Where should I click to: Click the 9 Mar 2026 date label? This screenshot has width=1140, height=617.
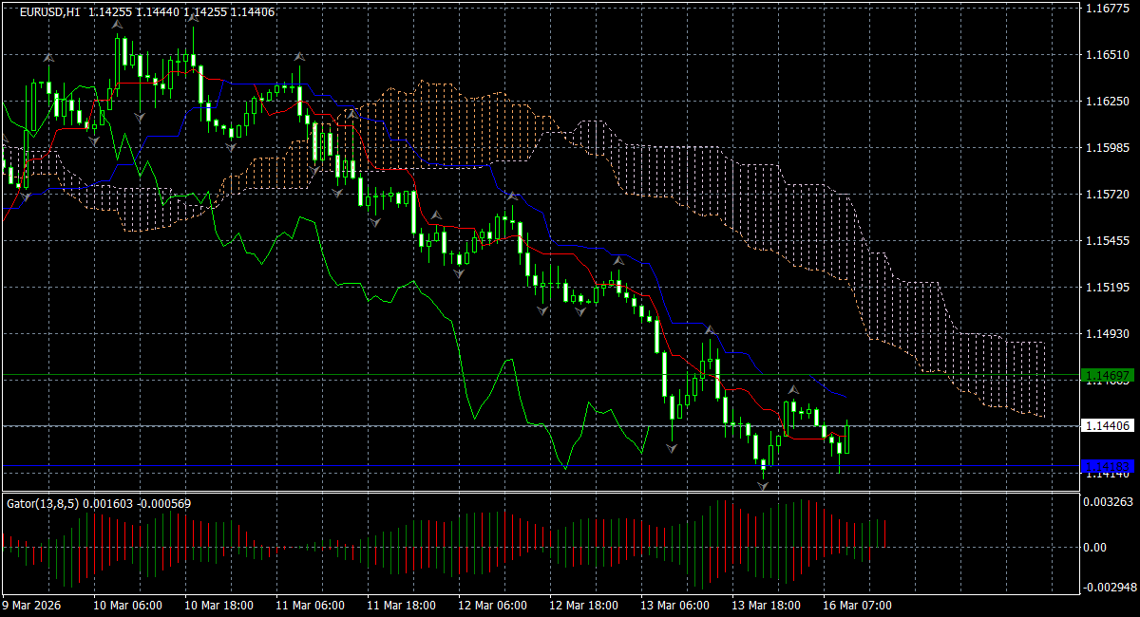30,605
